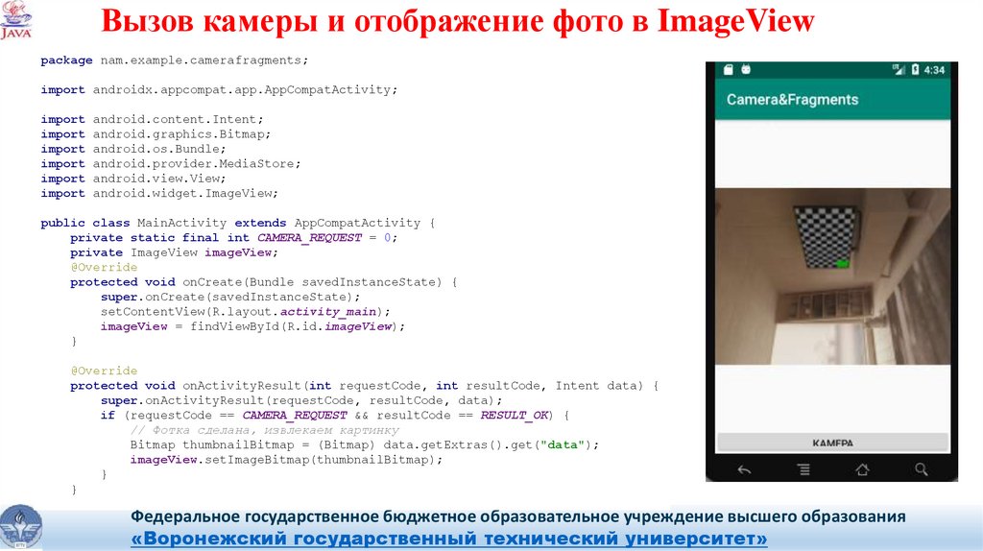
Task: Click the SD card status bar icon
Action: (728, 70)
